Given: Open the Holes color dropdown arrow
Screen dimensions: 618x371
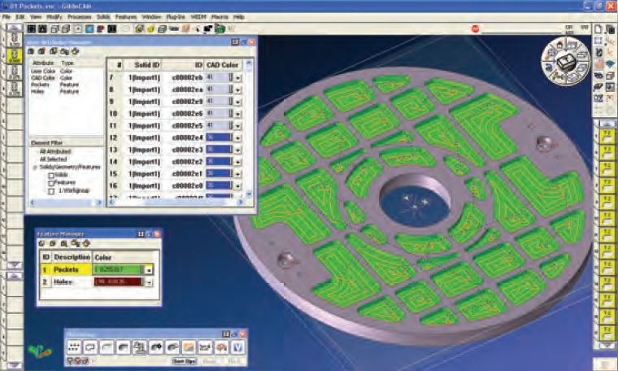Looking at the screenshot, I should pyautogui.click(x=149, y=282).
